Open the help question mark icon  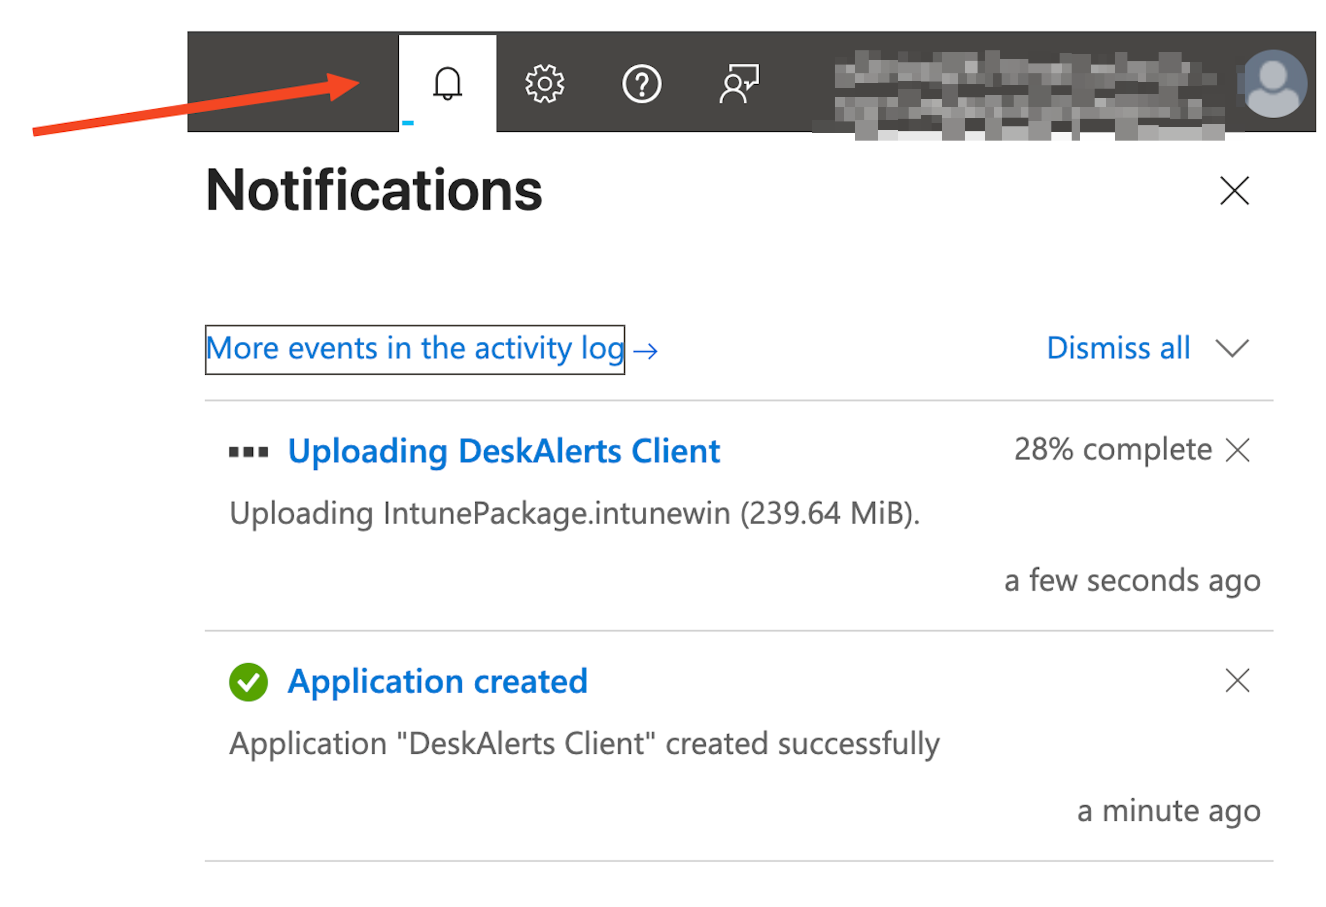tap(641, 83)
